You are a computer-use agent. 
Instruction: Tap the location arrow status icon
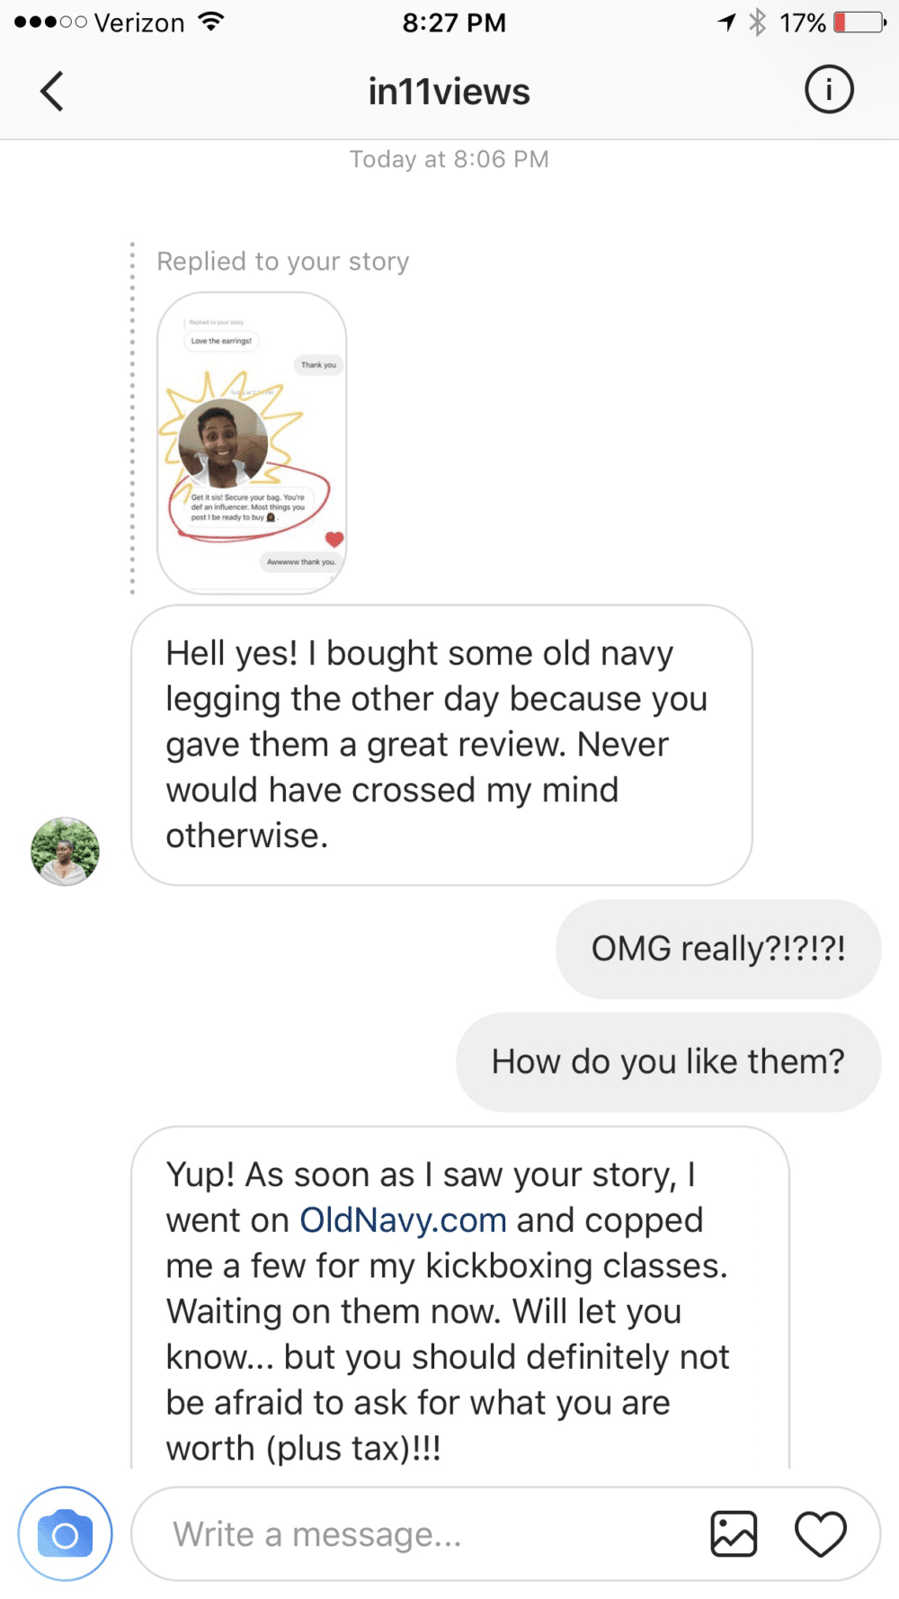(727, 22)
